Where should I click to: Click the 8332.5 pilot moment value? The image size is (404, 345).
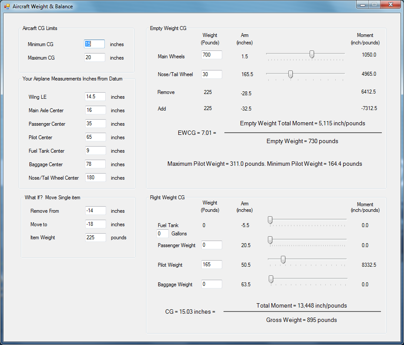pyautogui.click(x=369, y=265)
